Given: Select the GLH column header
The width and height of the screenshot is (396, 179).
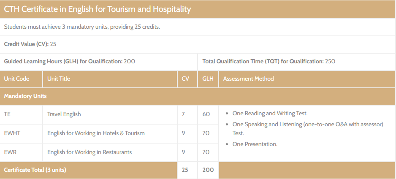Looking at the screenshot, I should click(208, 79).
